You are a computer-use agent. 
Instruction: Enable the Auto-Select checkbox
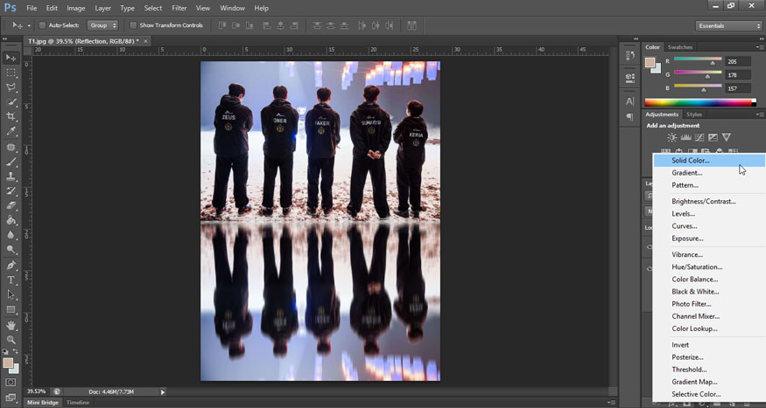click(x=42, y=25)
